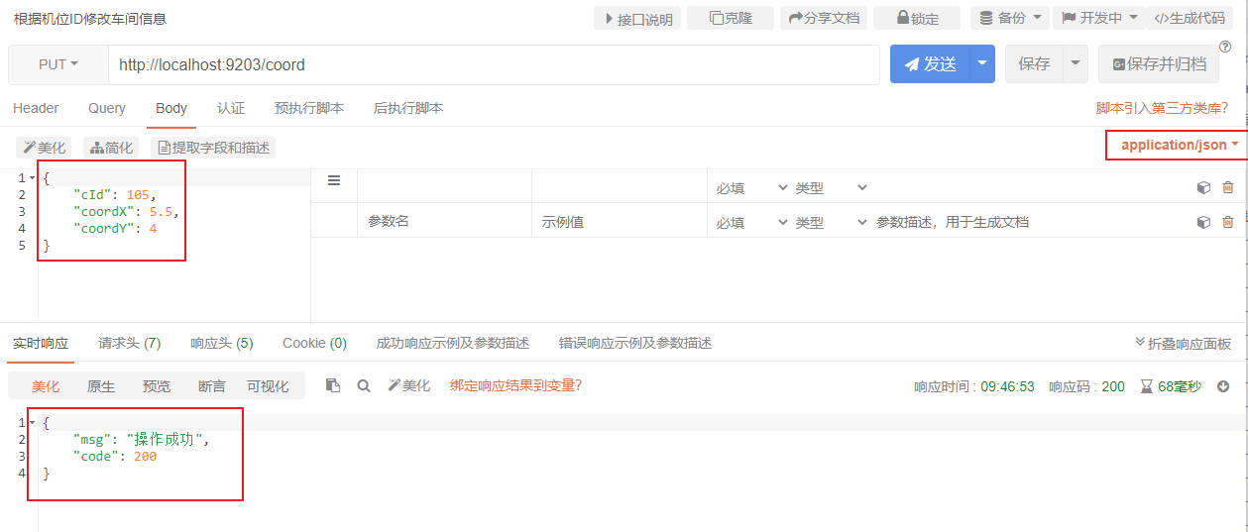
Task: Open 类型 dropdown in the first parameter row
Action: (831, 187)
